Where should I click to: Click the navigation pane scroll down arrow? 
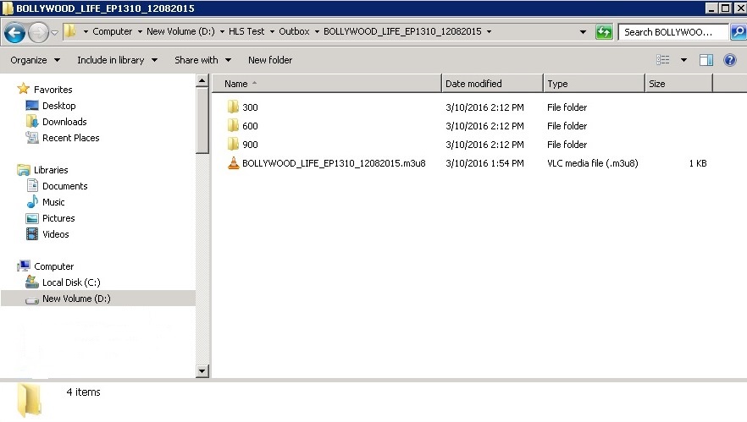tap(202, 371)
